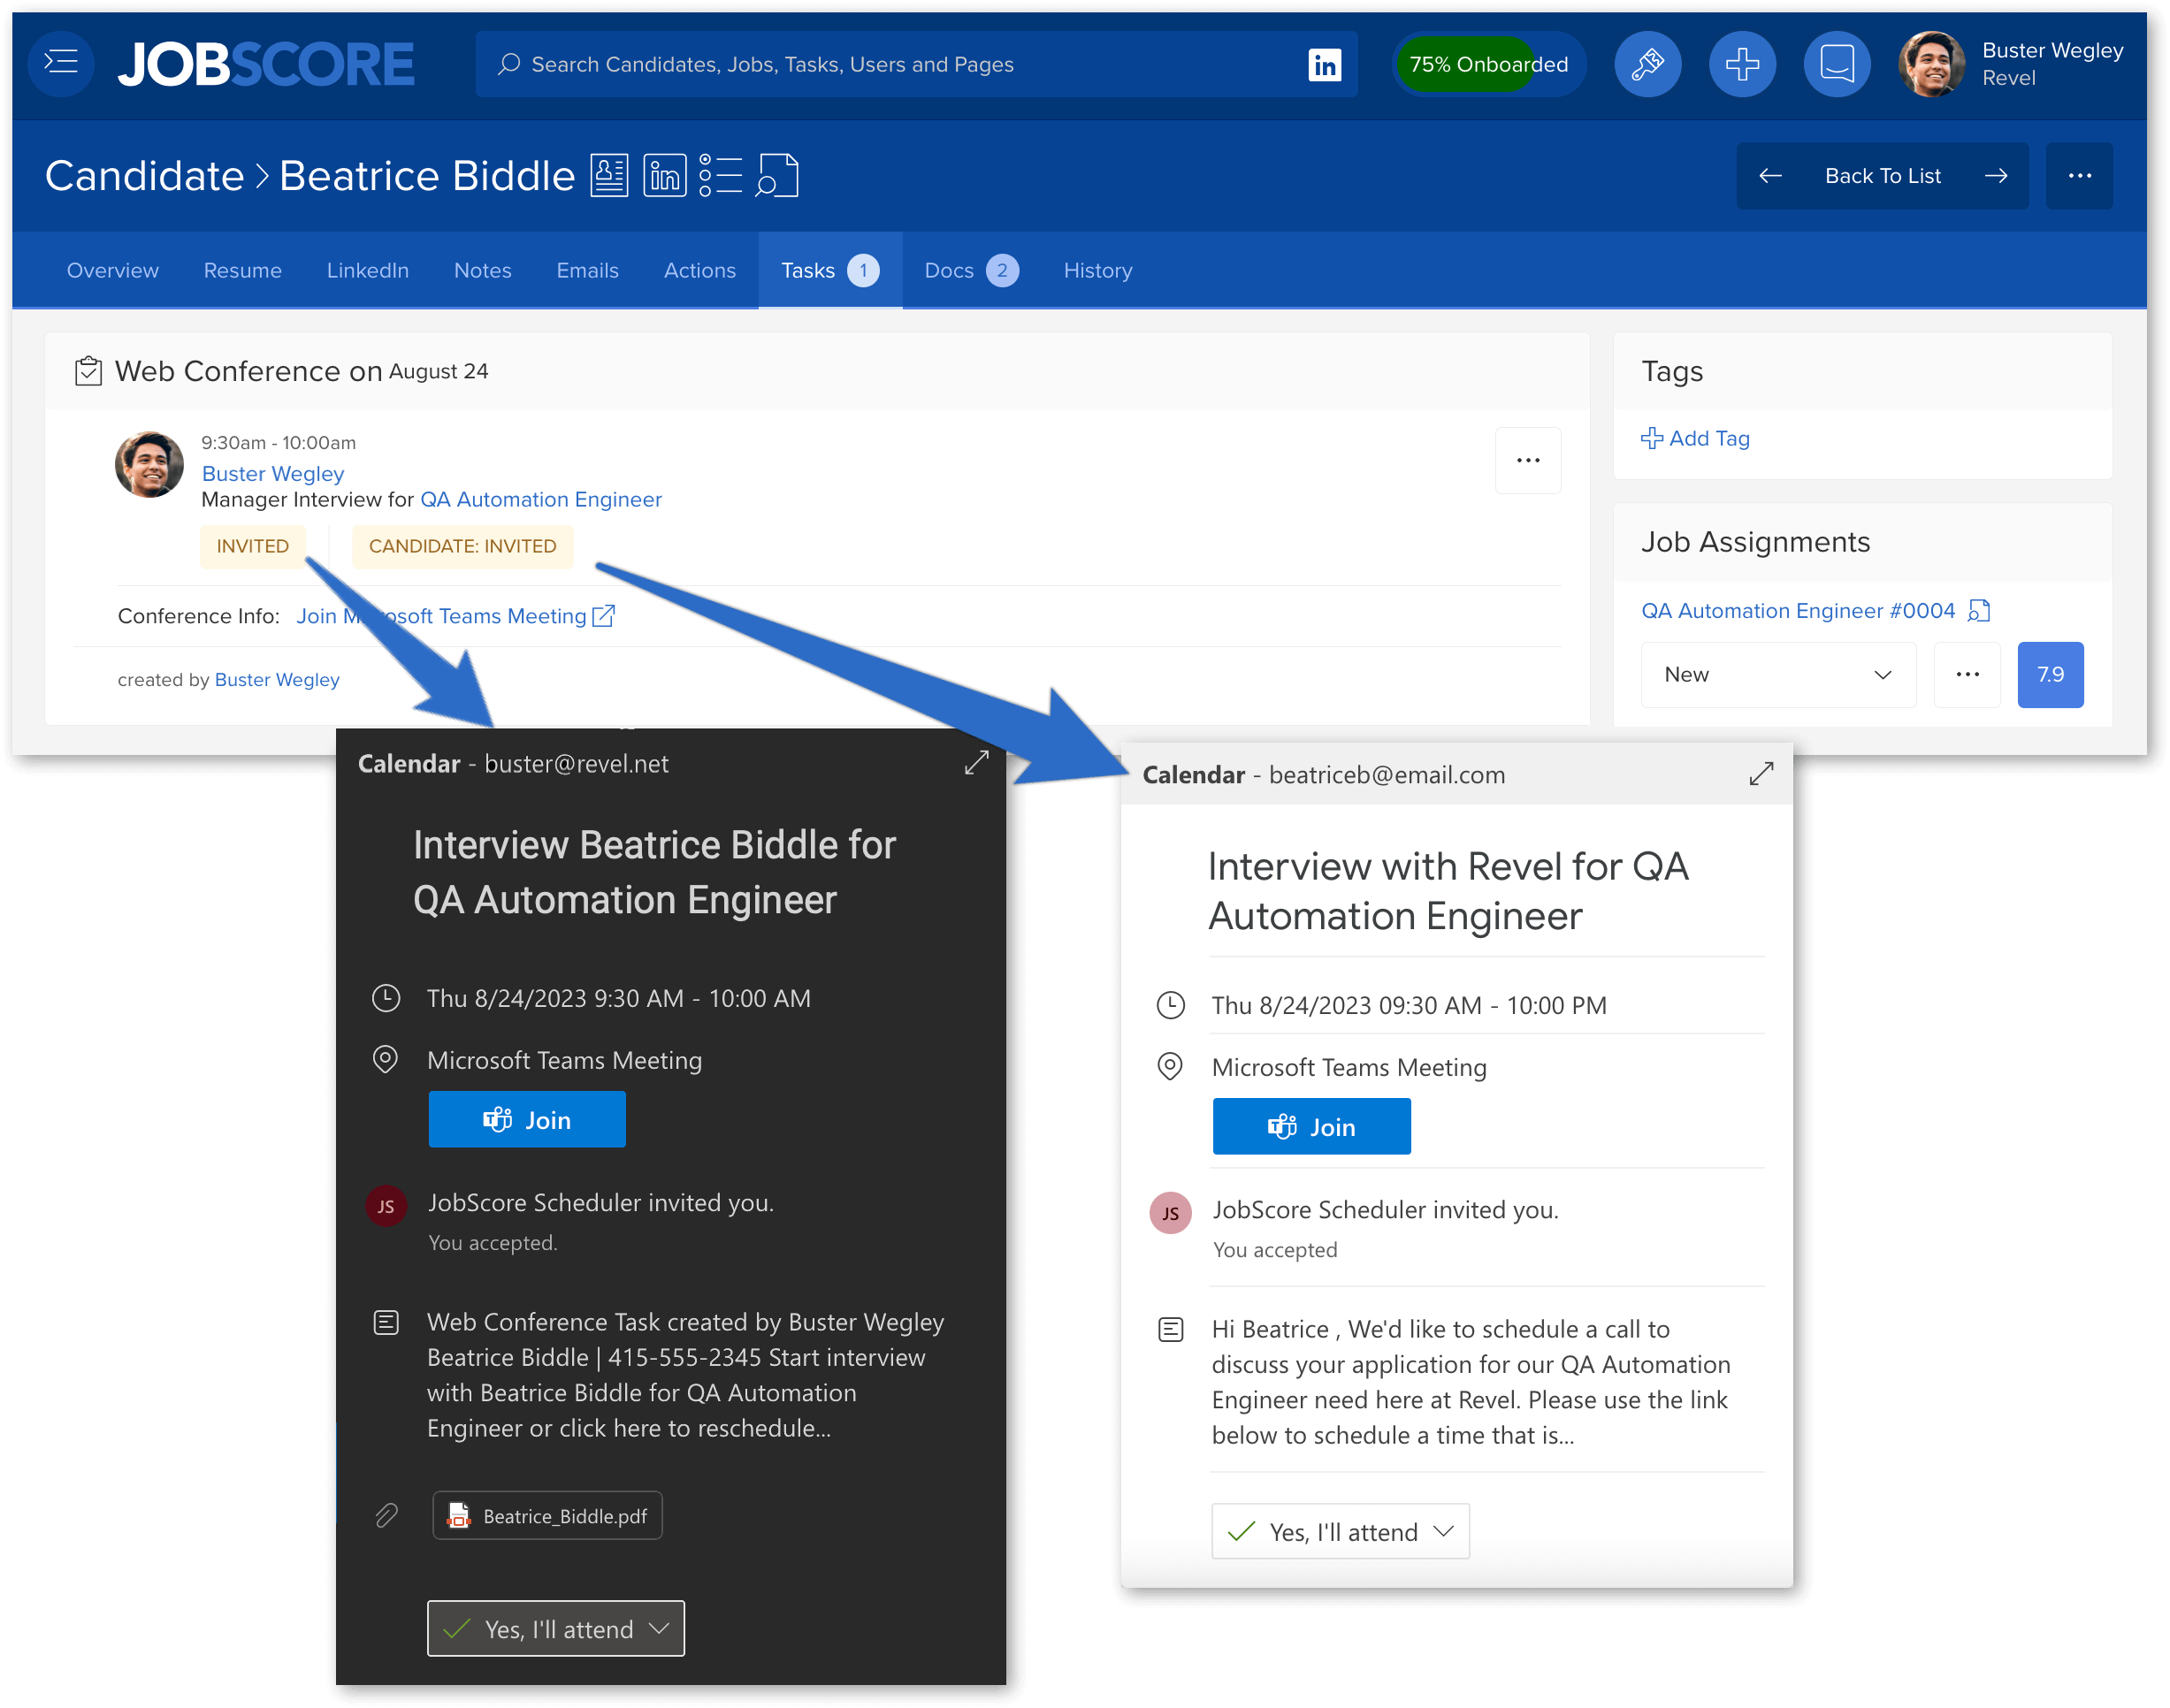
Task: Open Yes, I'll attend dropdown in light calendar
Action: point(1341,1533)
